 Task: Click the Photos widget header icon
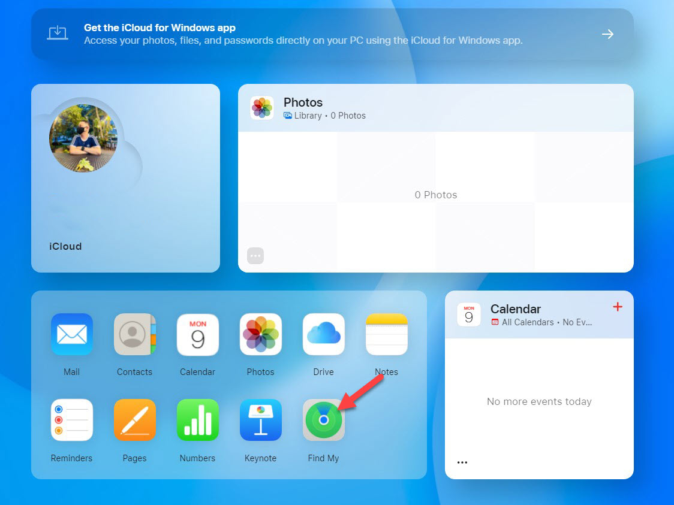click(x=262, y=108)
